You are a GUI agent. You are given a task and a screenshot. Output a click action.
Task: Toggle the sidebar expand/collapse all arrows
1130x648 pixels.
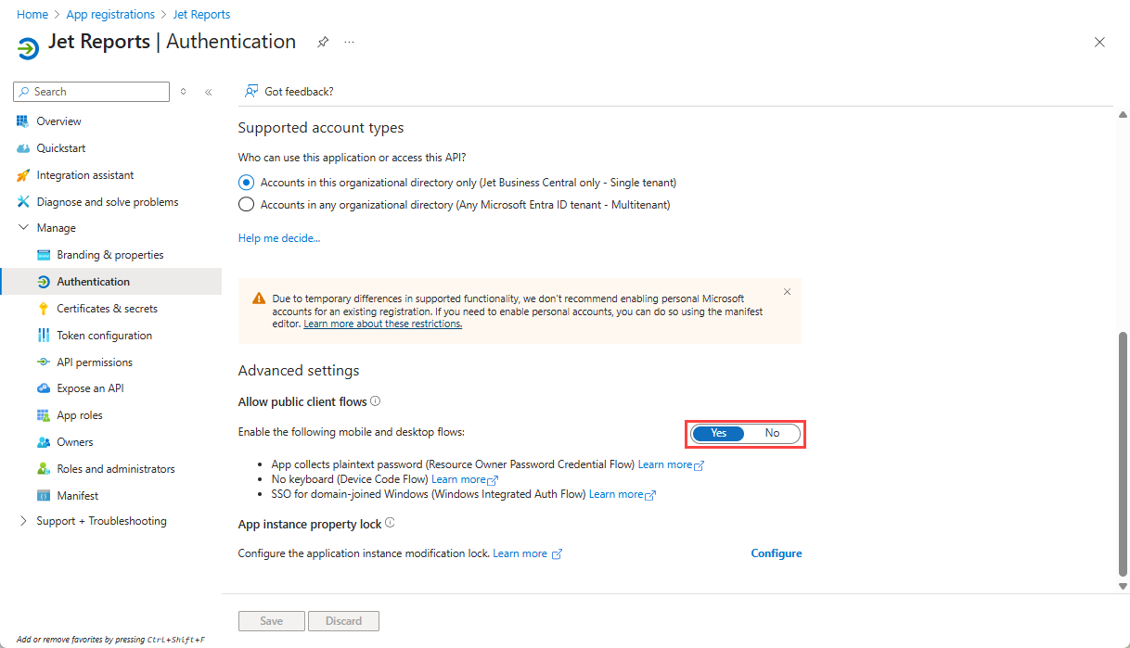(183, 92)
